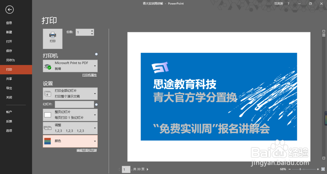Image resolution: width=327 pixels, height=174 pixels.
Task: Open the 新建 menu item
Action: [9, 32]
